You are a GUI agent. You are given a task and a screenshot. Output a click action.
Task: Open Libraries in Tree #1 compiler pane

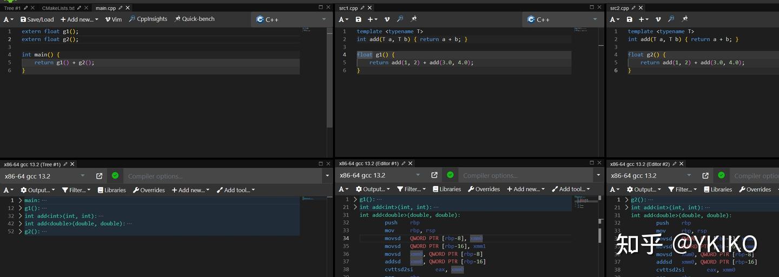[x=111, y=190]
